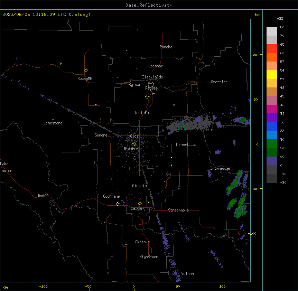The width and height of the screenshot is (298, 291).
Task: Select the Vulcan label
Action: pyautogui.click(x=188, y=274)
